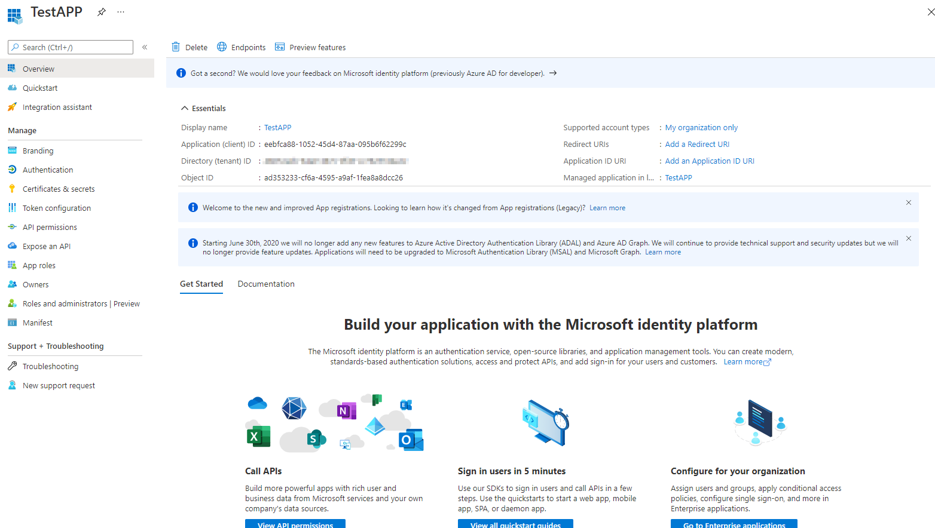Switch to the Documentation tab

coord(265,283)
